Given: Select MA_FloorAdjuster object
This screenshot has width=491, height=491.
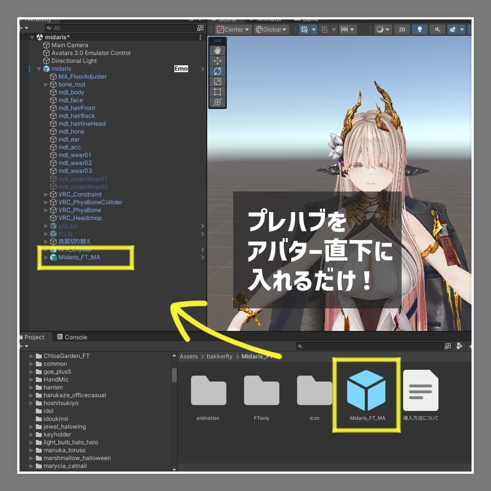Looking at the screenshot, I should (82, 77).
